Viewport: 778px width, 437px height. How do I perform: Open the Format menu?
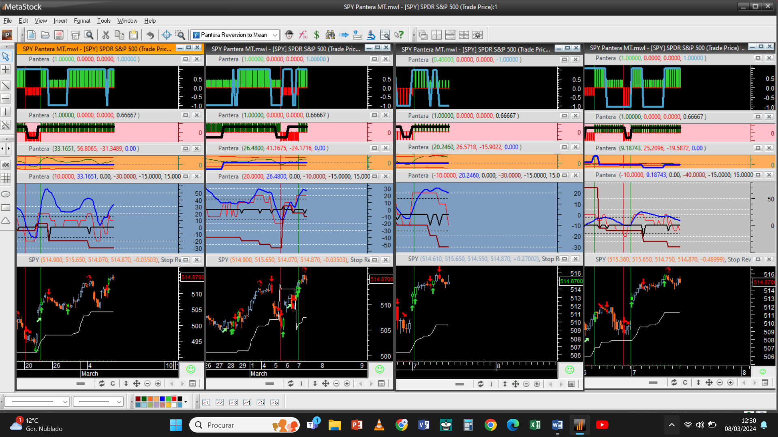click(x=82, y=21)
